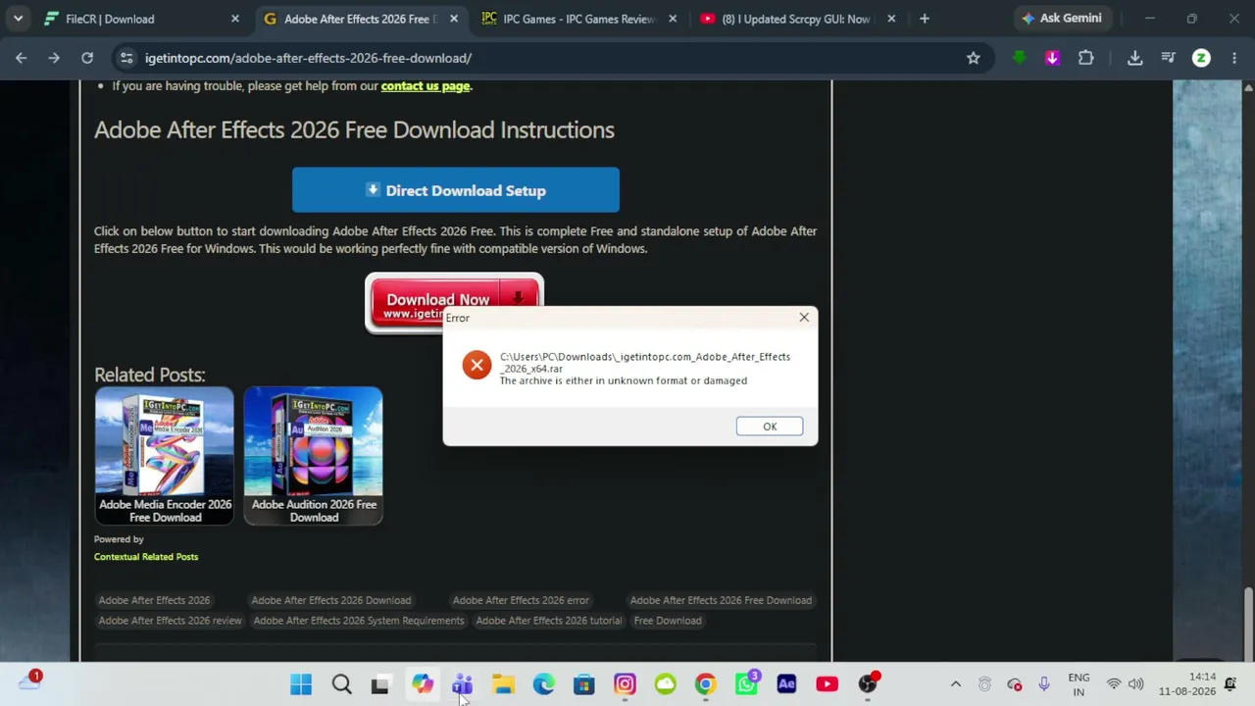Open the Contextual Related Posts link
This screenshot has width=1255, height=706.
coord(146,557)
